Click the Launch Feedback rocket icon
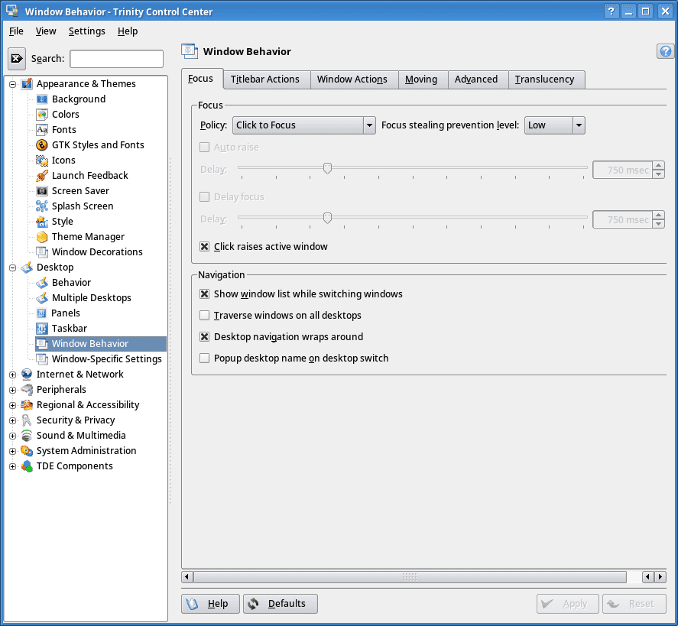The width and height of the screenshot is (678, 626). tap(42, 176)
